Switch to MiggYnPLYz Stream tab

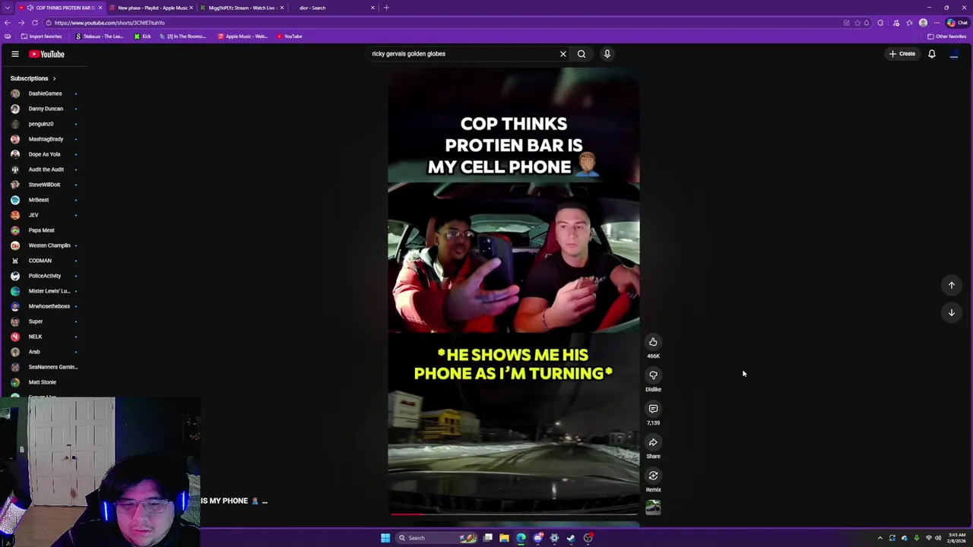[x=242, y=8]
